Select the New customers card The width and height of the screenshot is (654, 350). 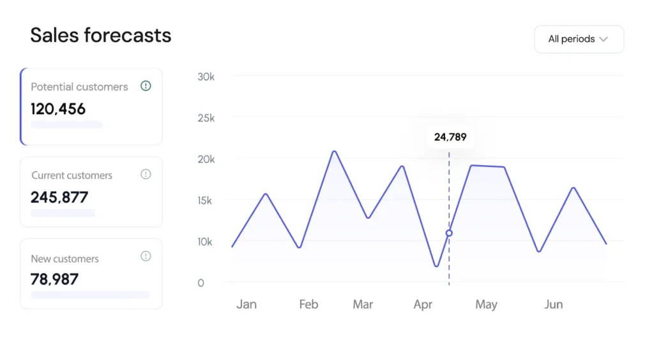tap(91, 274)
